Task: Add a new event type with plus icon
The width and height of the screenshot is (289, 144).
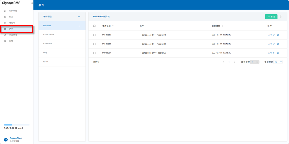Action: pyautogui.click(x=79, y=17)
